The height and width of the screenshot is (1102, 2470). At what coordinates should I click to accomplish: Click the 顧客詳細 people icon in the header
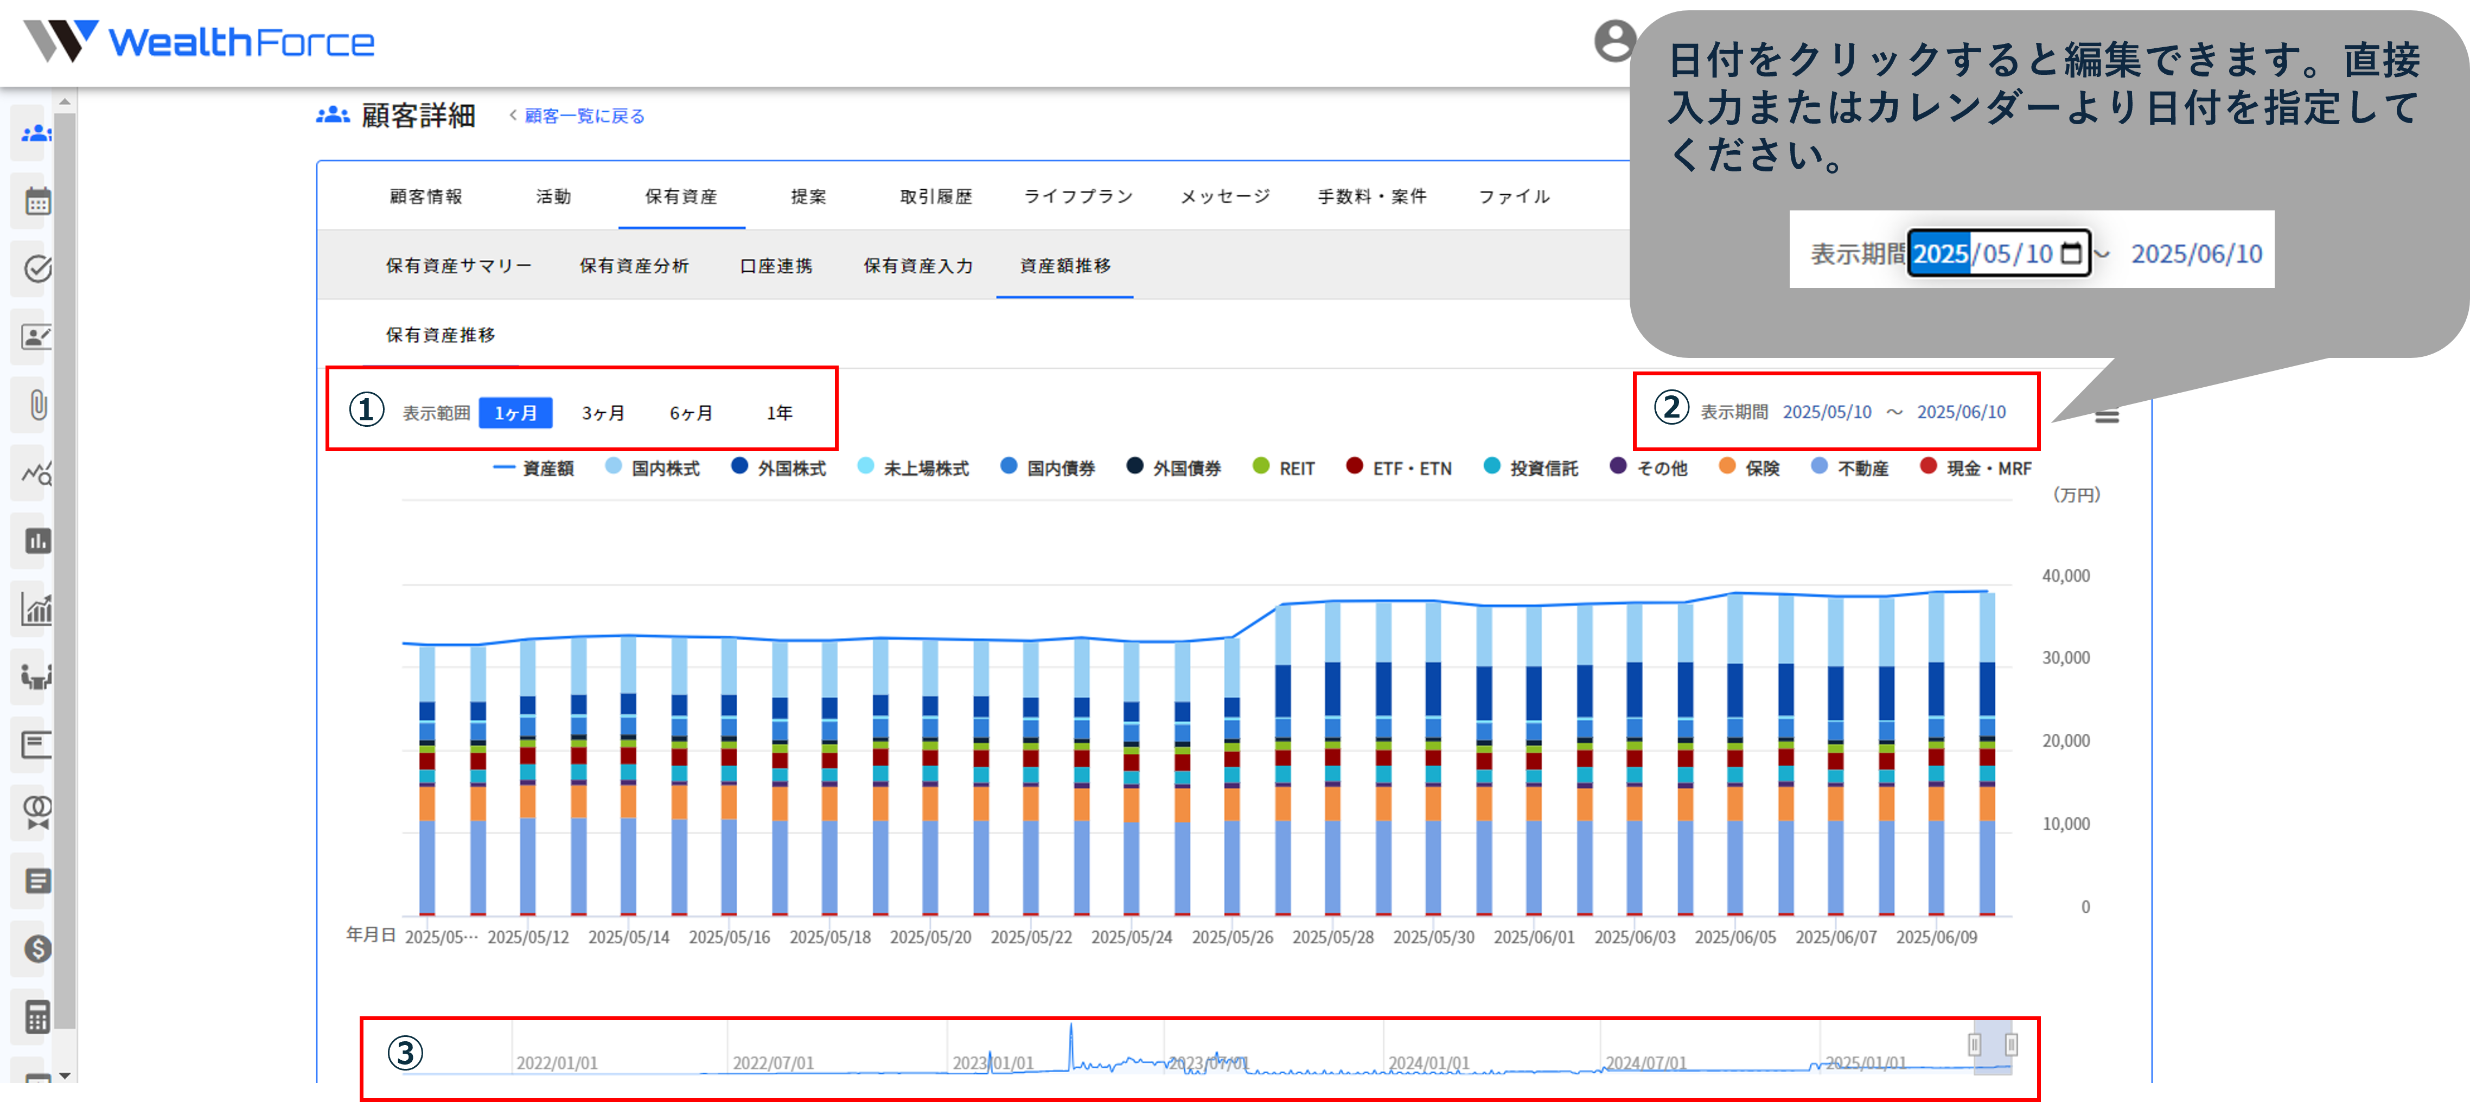[x=333, y=115]
